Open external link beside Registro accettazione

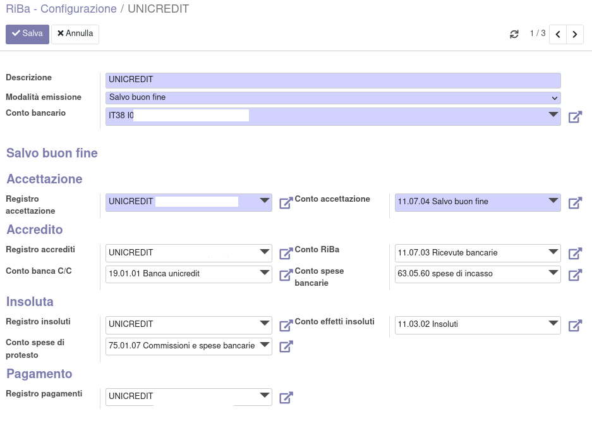pos(286,203)
